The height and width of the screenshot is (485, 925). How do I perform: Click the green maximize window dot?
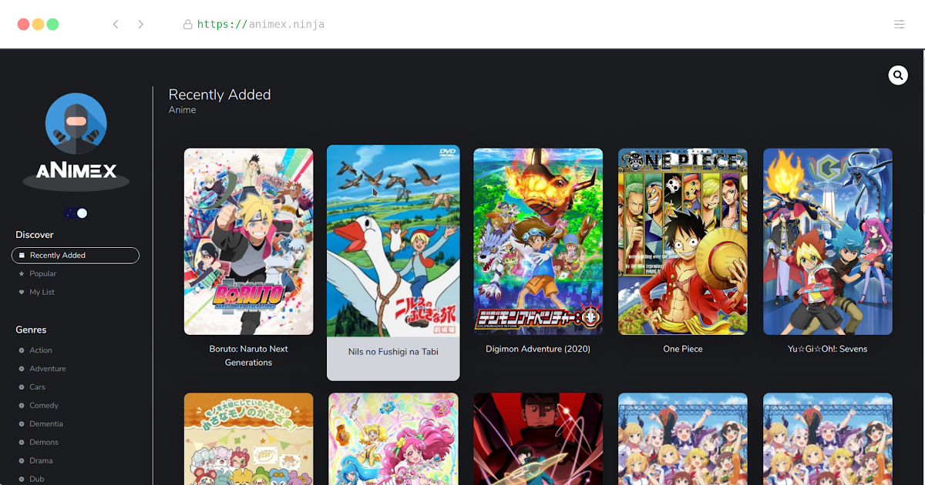(x=52, y=25)
